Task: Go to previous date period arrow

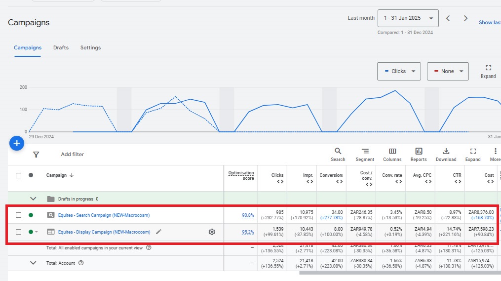Action: point(448,18)
